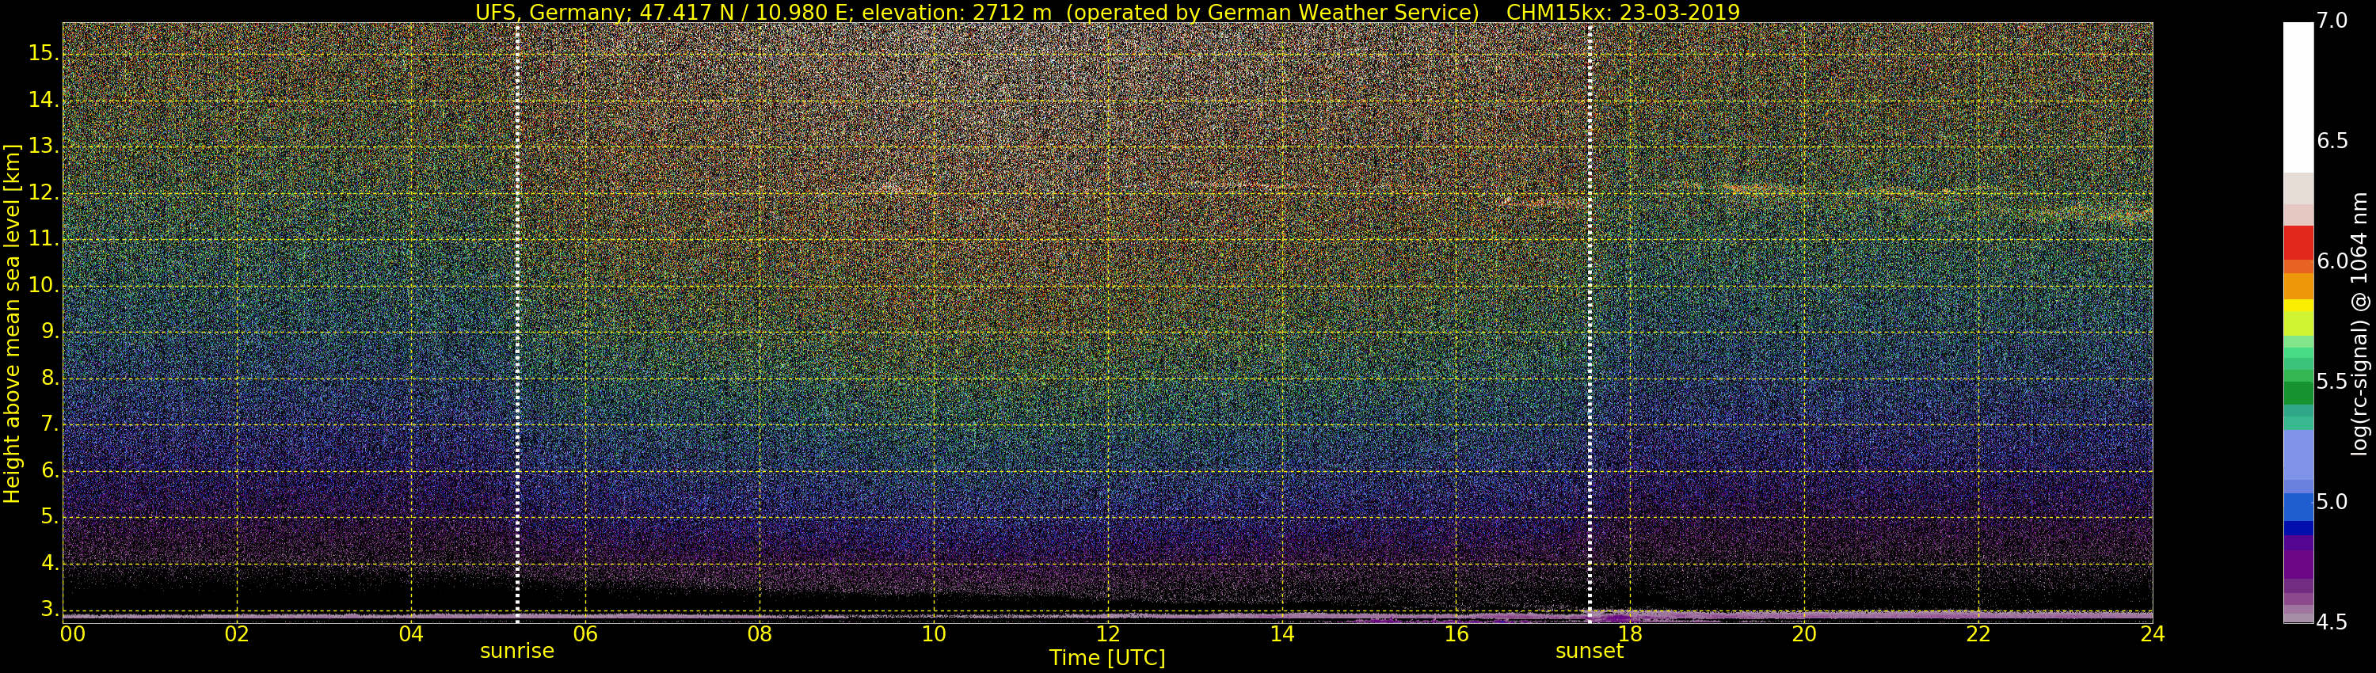
Task: Click the 'sunrise' label below the time axis
Action: [516, 651]
